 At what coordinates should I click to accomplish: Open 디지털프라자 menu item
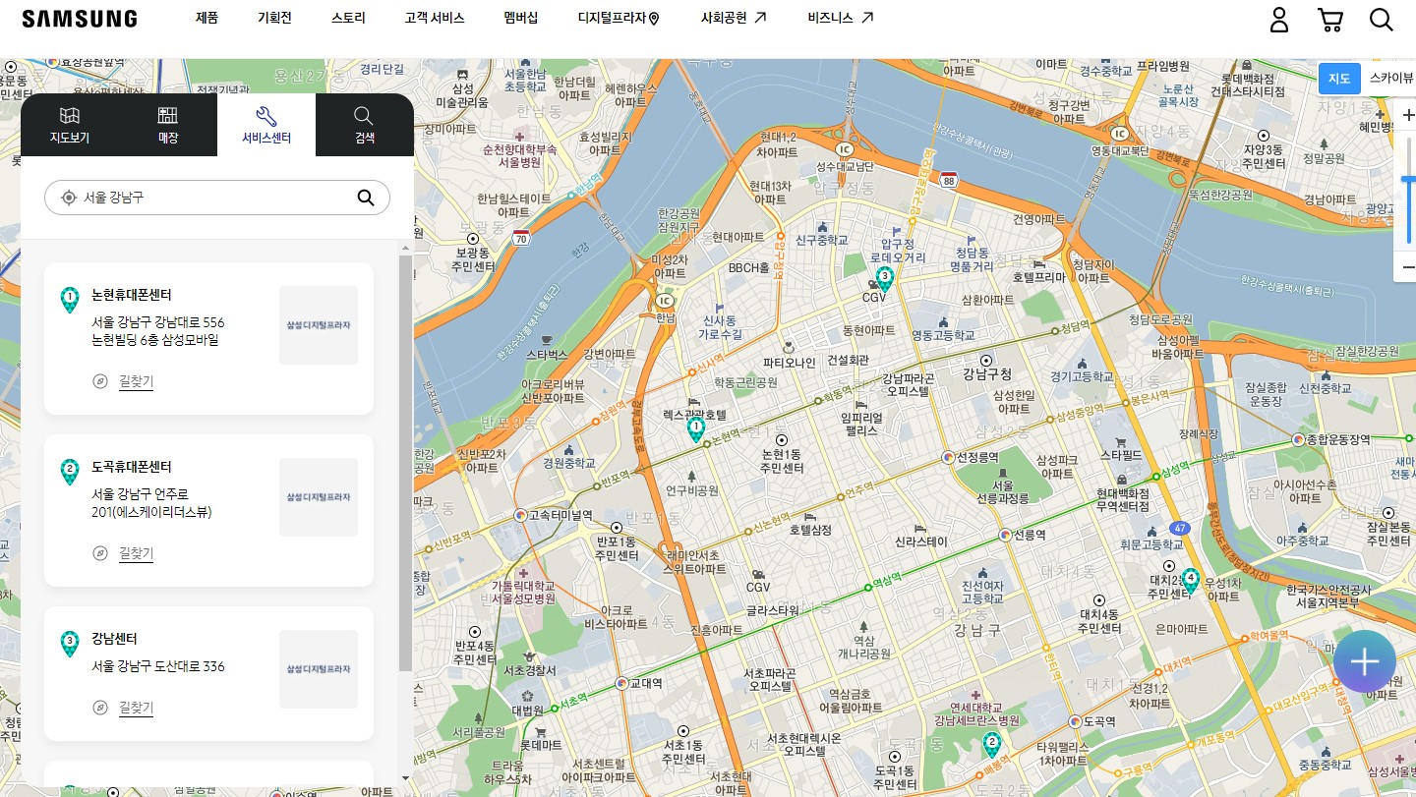[x=619, y=18]
